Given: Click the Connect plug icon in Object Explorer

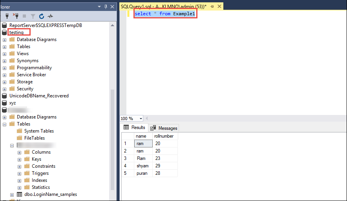Looking at the screenshot, I should pos(7,16).
